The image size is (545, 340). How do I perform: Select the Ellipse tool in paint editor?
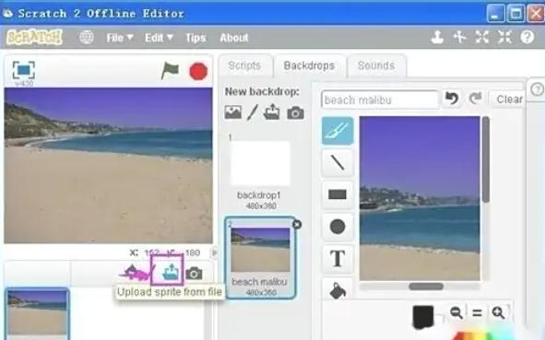click(338, 227)
